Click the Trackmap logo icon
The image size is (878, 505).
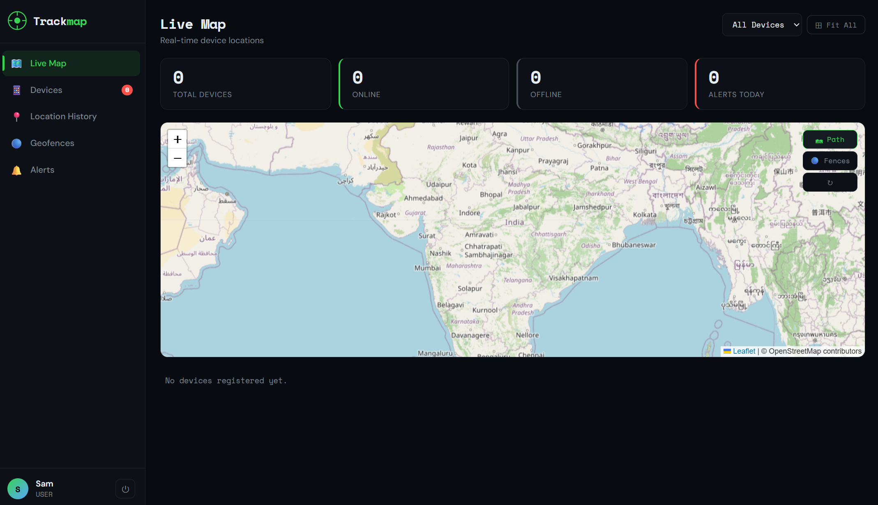pyautogui.click(x=17, y=21)
